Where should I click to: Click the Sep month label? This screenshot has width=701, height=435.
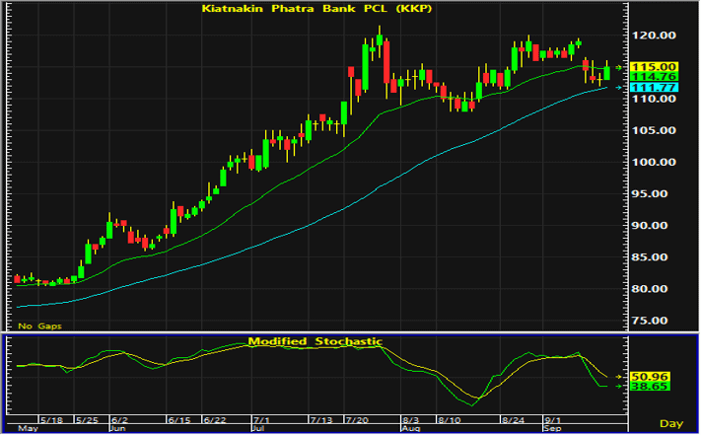tap(552, 428)
